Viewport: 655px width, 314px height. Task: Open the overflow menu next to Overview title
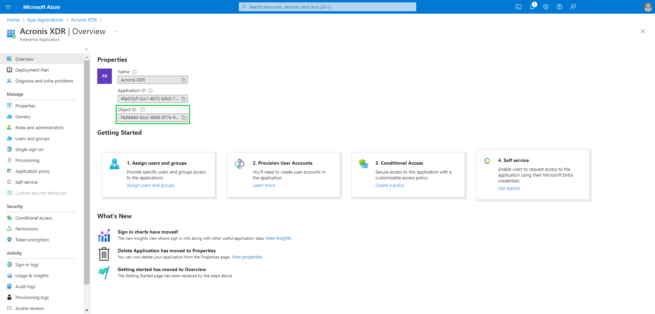pyautogui.click(x=116, y=31)
